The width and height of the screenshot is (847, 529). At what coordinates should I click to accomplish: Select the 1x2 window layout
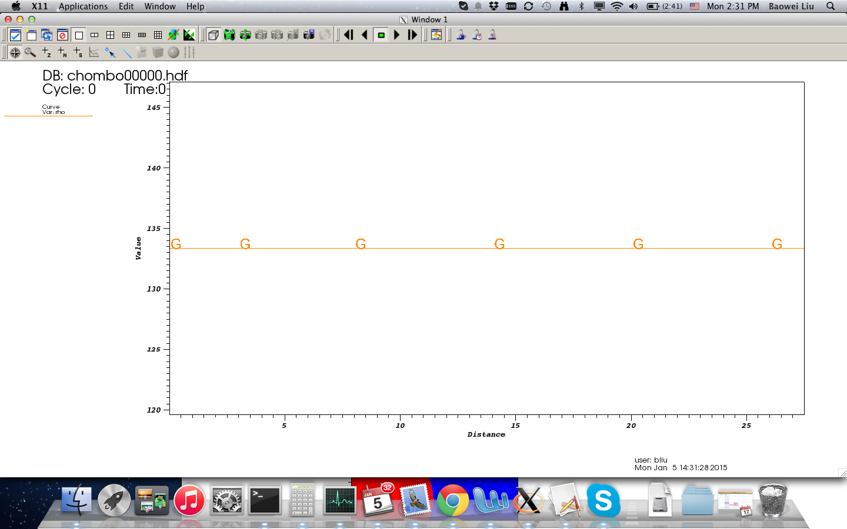point(95,35)
